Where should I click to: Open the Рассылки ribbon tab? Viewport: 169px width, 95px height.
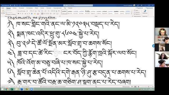coord(49,8)
